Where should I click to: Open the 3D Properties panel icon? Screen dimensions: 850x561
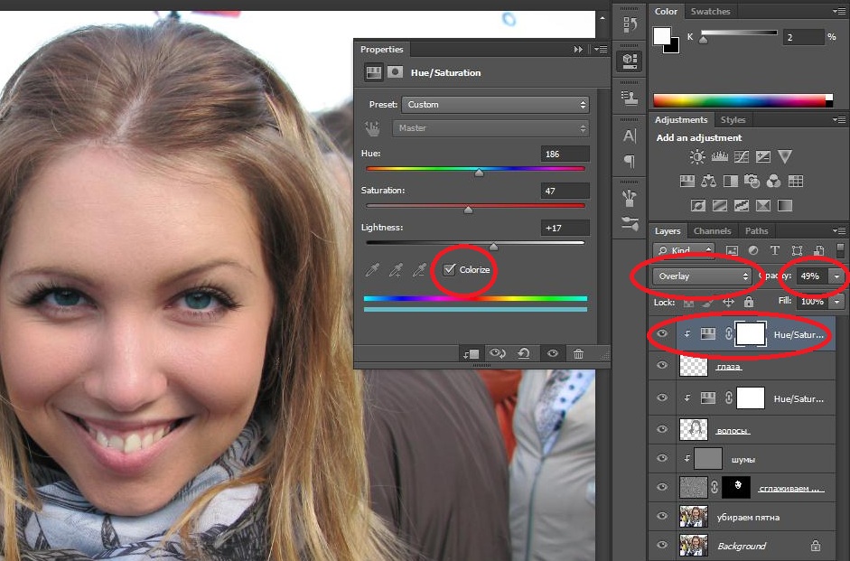point(630,61)
